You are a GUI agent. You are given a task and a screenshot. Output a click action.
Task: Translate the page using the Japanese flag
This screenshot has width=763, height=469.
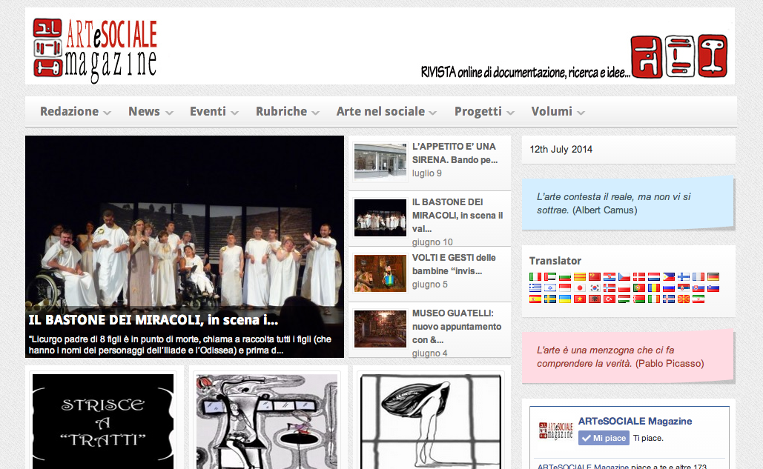click(x=580, y=287)
